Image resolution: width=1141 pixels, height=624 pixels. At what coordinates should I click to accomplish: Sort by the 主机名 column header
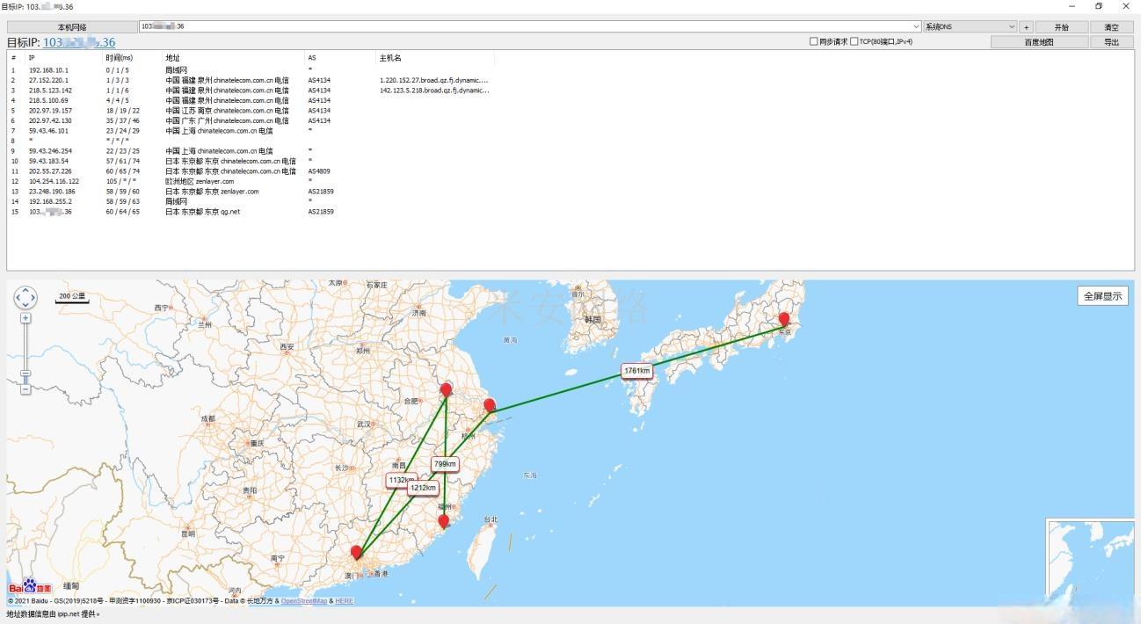pyautogui.click(x=435, y=58)
